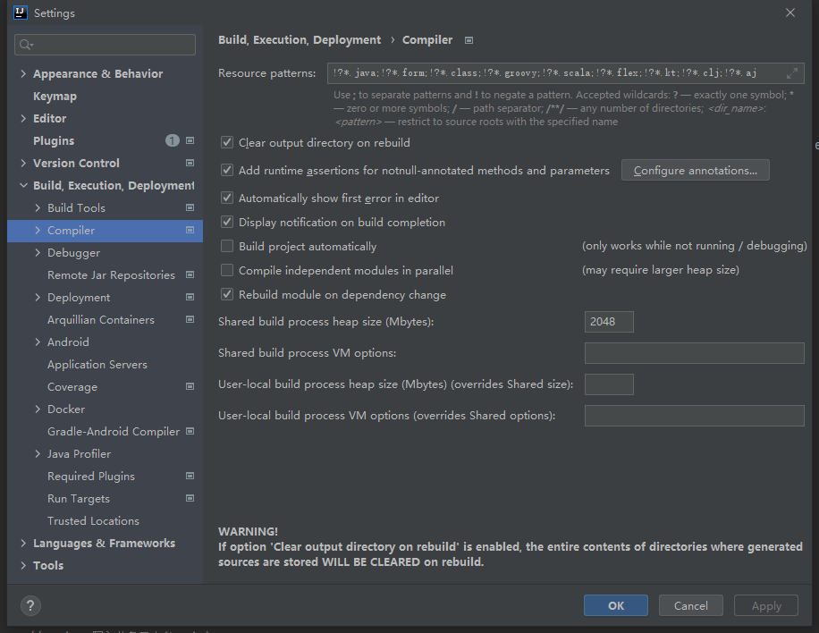Expand the Docker node
819x633 pixels.
coord(37,409)
